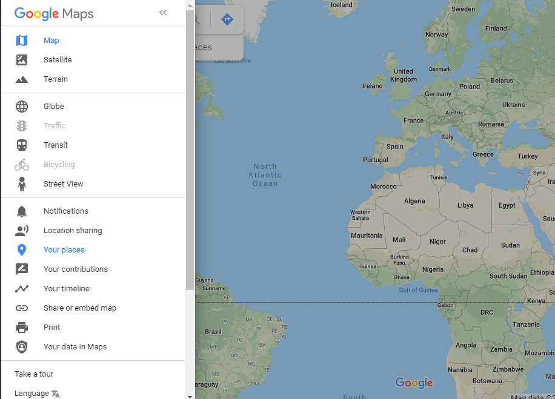Click the North Atlantic Ocean label
This screenshot has width=555, height=399.
[x=265, y=175]
